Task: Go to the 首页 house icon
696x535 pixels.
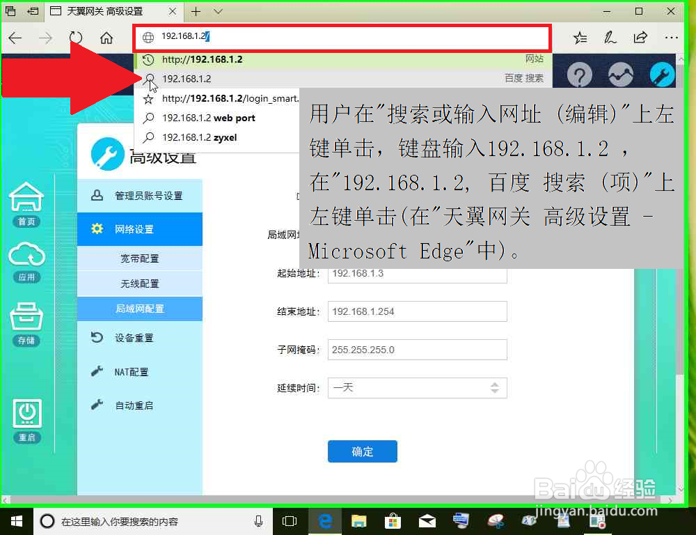Action: pyautogui.click(x=26, y=204)
